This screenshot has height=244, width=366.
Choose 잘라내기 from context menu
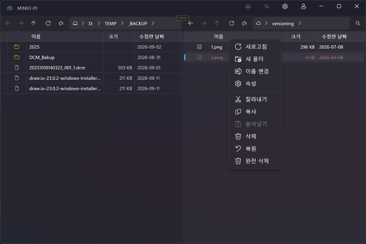pos(255,99)
